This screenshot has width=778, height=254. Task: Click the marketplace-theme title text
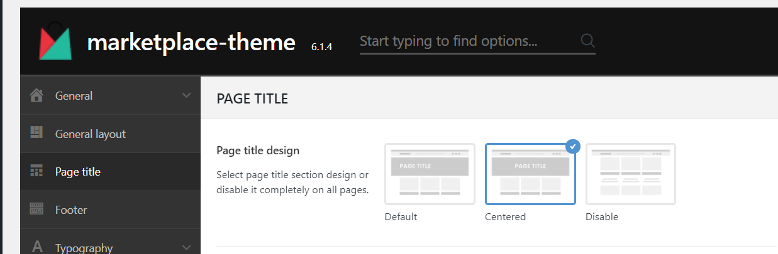click(x=191, y=43)
